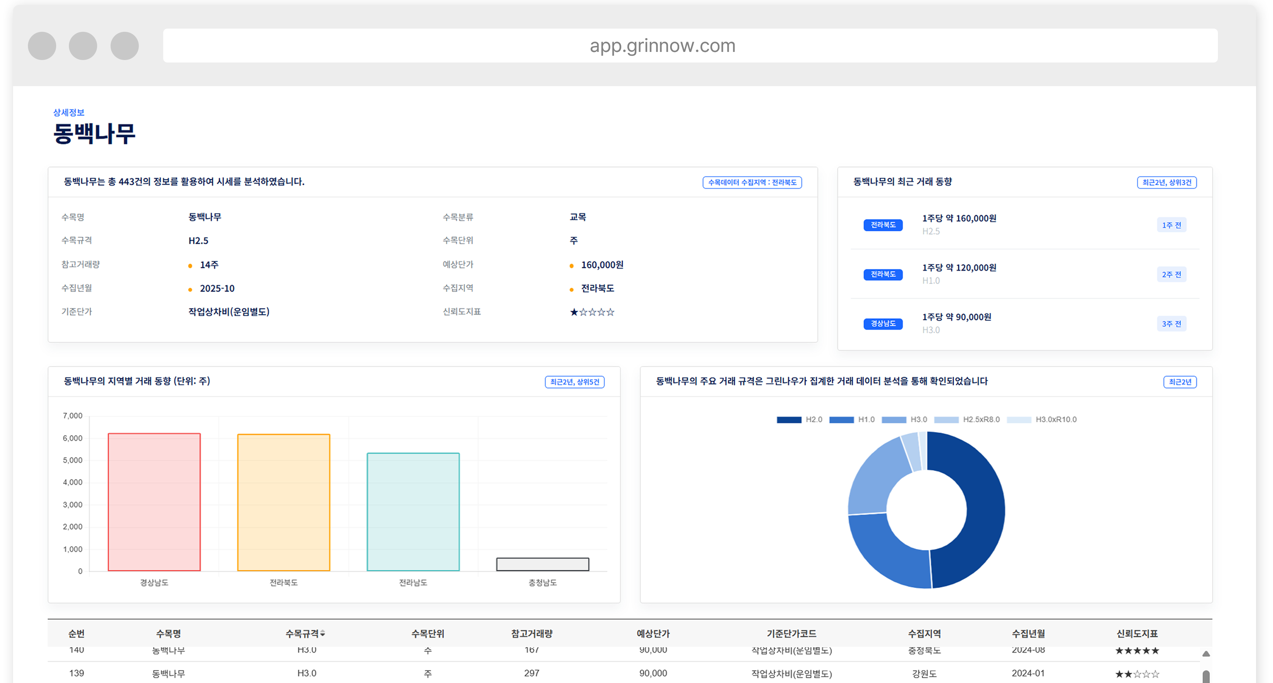
Task: Open the sort control on the 수목규격 column
Action: pyautogui.click(x=323, y=633)
